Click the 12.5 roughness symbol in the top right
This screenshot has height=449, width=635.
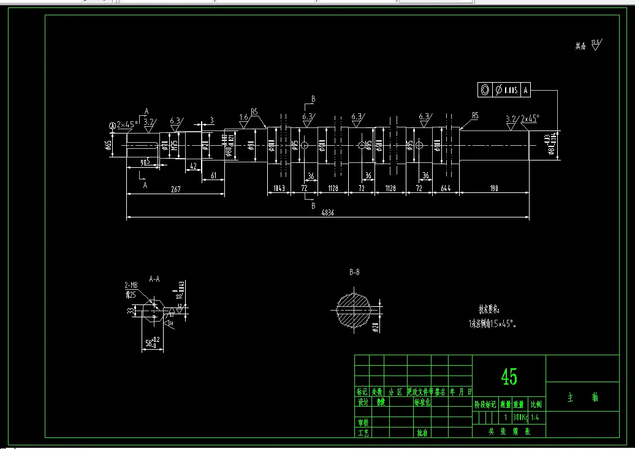[x=596, y=45]
